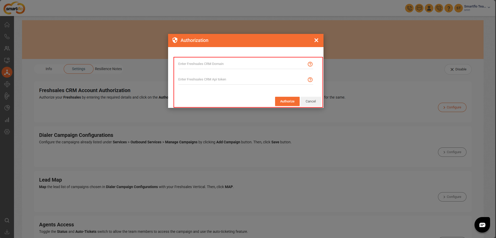Open the bar chart analytics icon

(7, 120)
